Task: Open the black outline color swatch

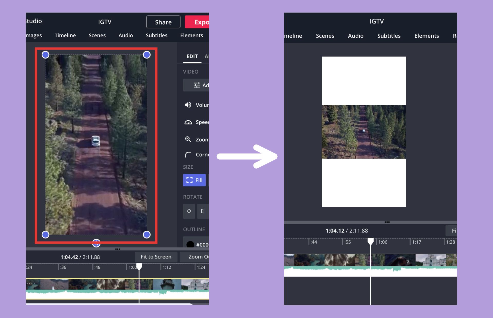Action: [x=190, y=244]
